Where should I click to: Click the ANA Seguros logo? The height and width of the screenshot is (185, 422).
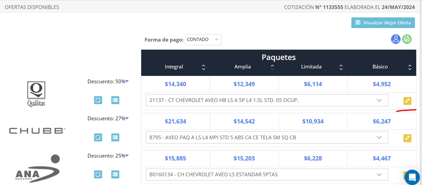pos(38,168)
